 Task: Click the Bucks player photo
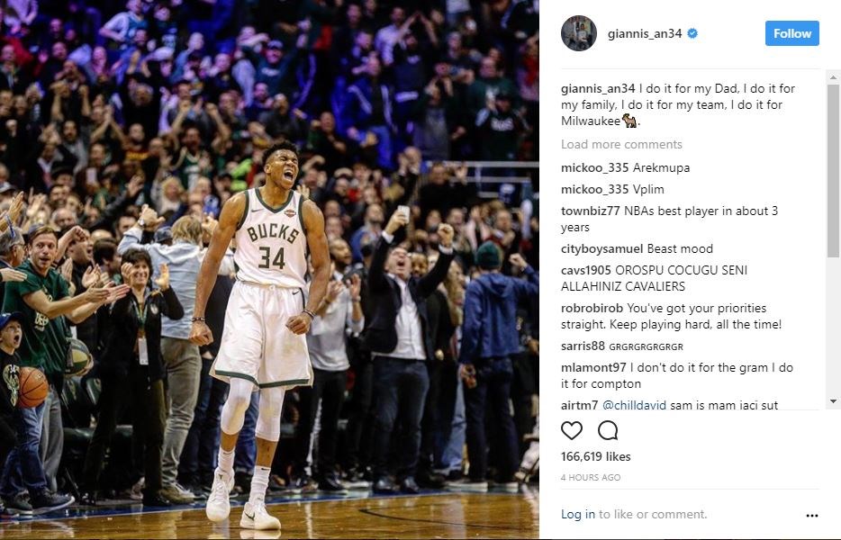(269, 270)
